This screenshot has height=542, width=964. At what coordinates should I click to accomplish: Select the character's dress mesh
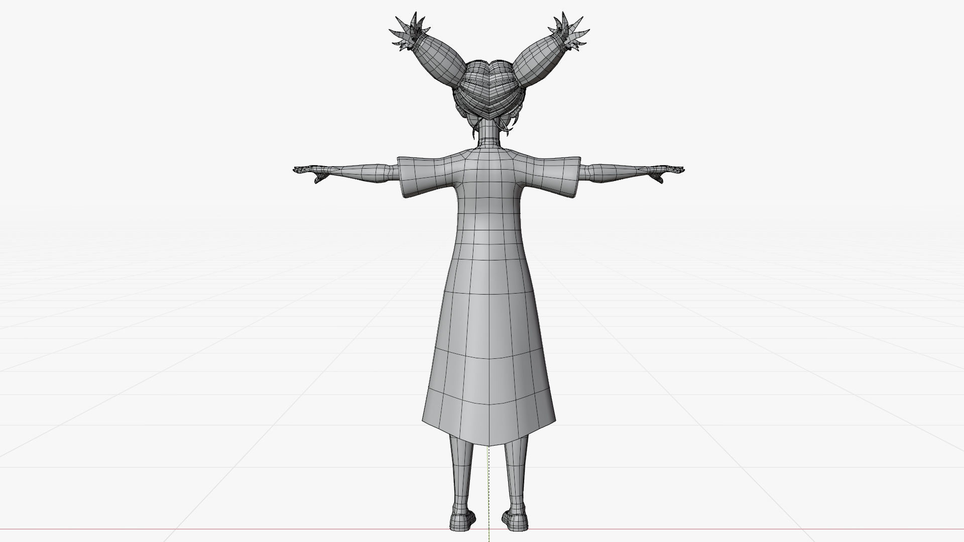tap(489, 301)
